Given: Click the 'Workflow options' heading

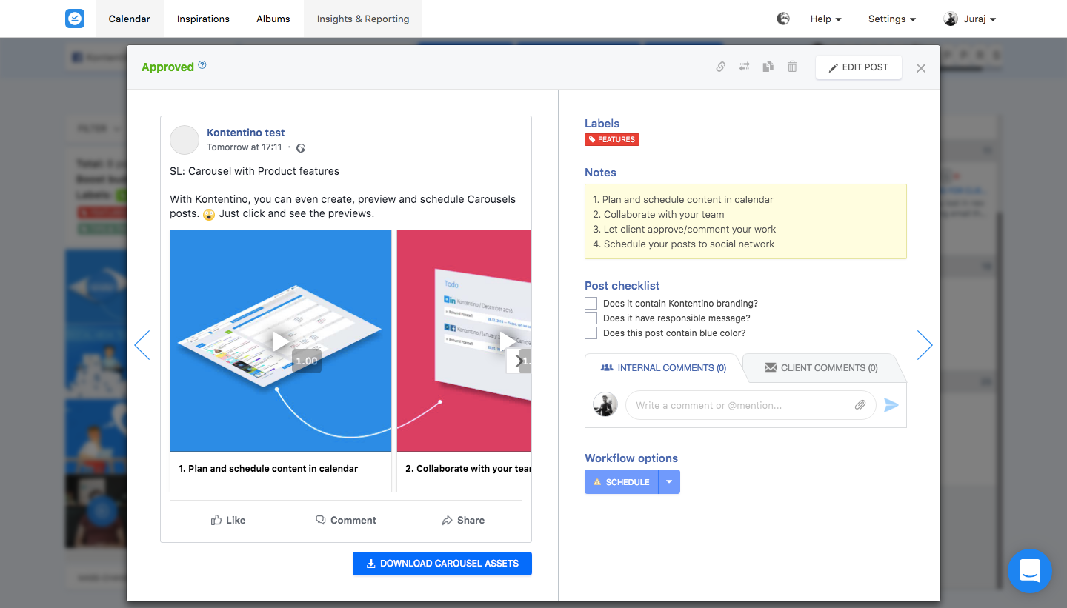Looking at the screenshot, I should tap(631, 458).
